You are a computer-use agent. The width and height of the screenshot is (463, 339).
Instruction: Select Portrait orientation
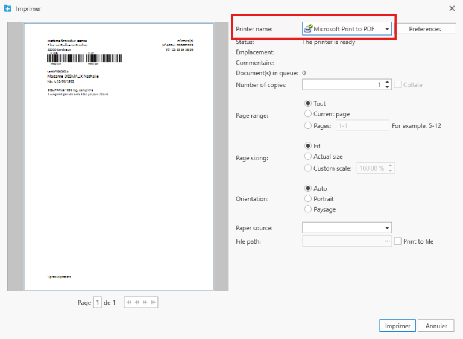pos(309,199)
